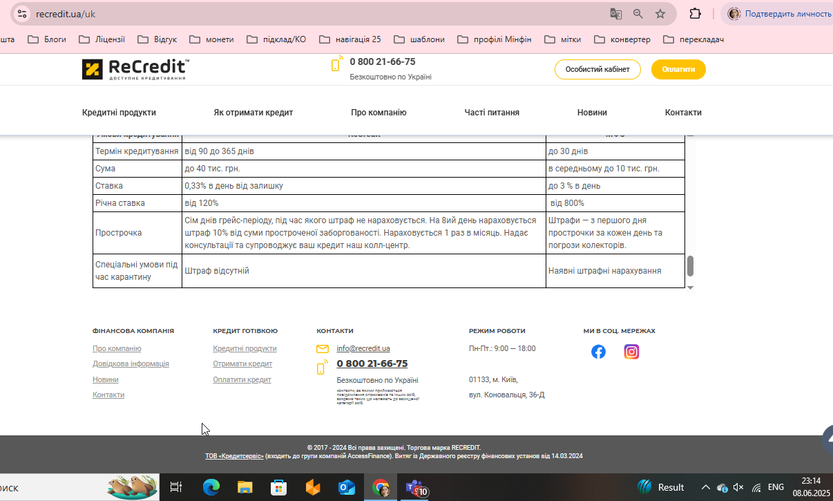Screen dimensions: 833x501
Task: Open the Про компанію nav menu
Action: [379, 113]
